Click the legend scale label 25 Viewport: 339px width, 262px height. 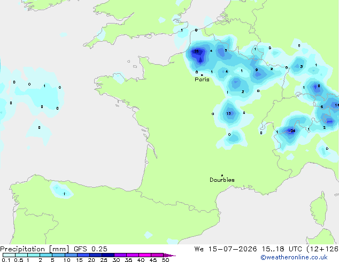pos(104,260)
